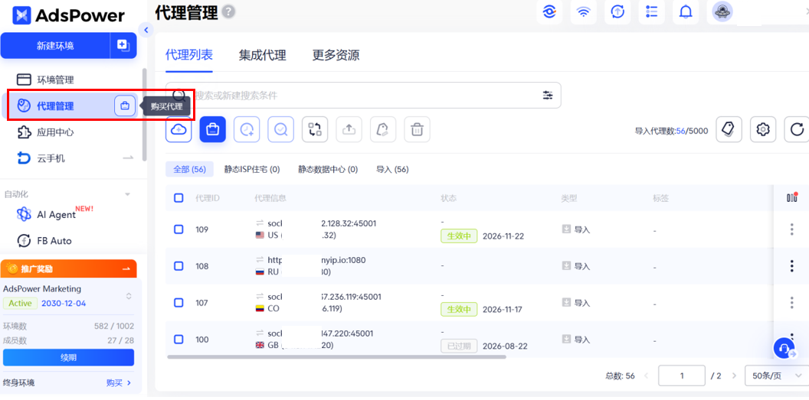Switch to the 更多资源 tab

click(336, 55)
